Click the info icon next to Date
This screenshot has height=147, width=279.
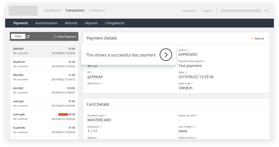[x=186, y=72]
